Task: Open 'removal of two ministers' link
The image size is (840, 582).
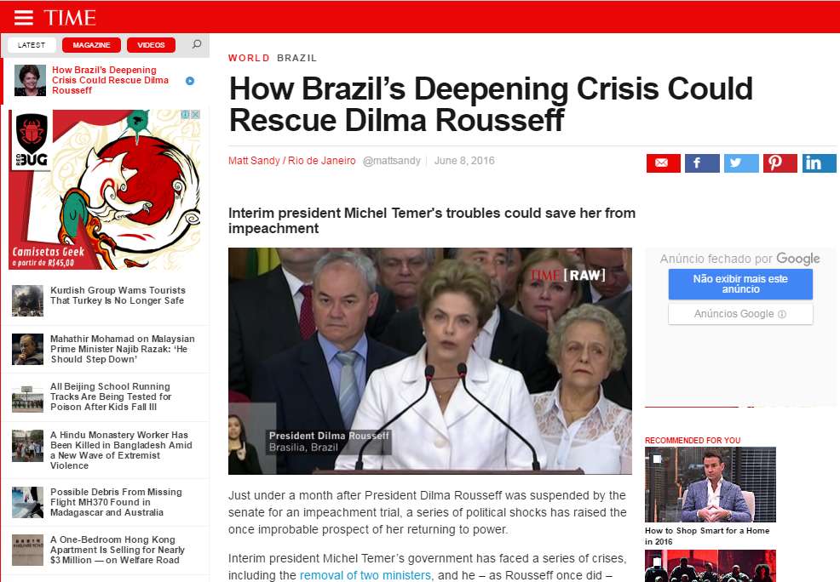Action: click(x=365, y=575)
